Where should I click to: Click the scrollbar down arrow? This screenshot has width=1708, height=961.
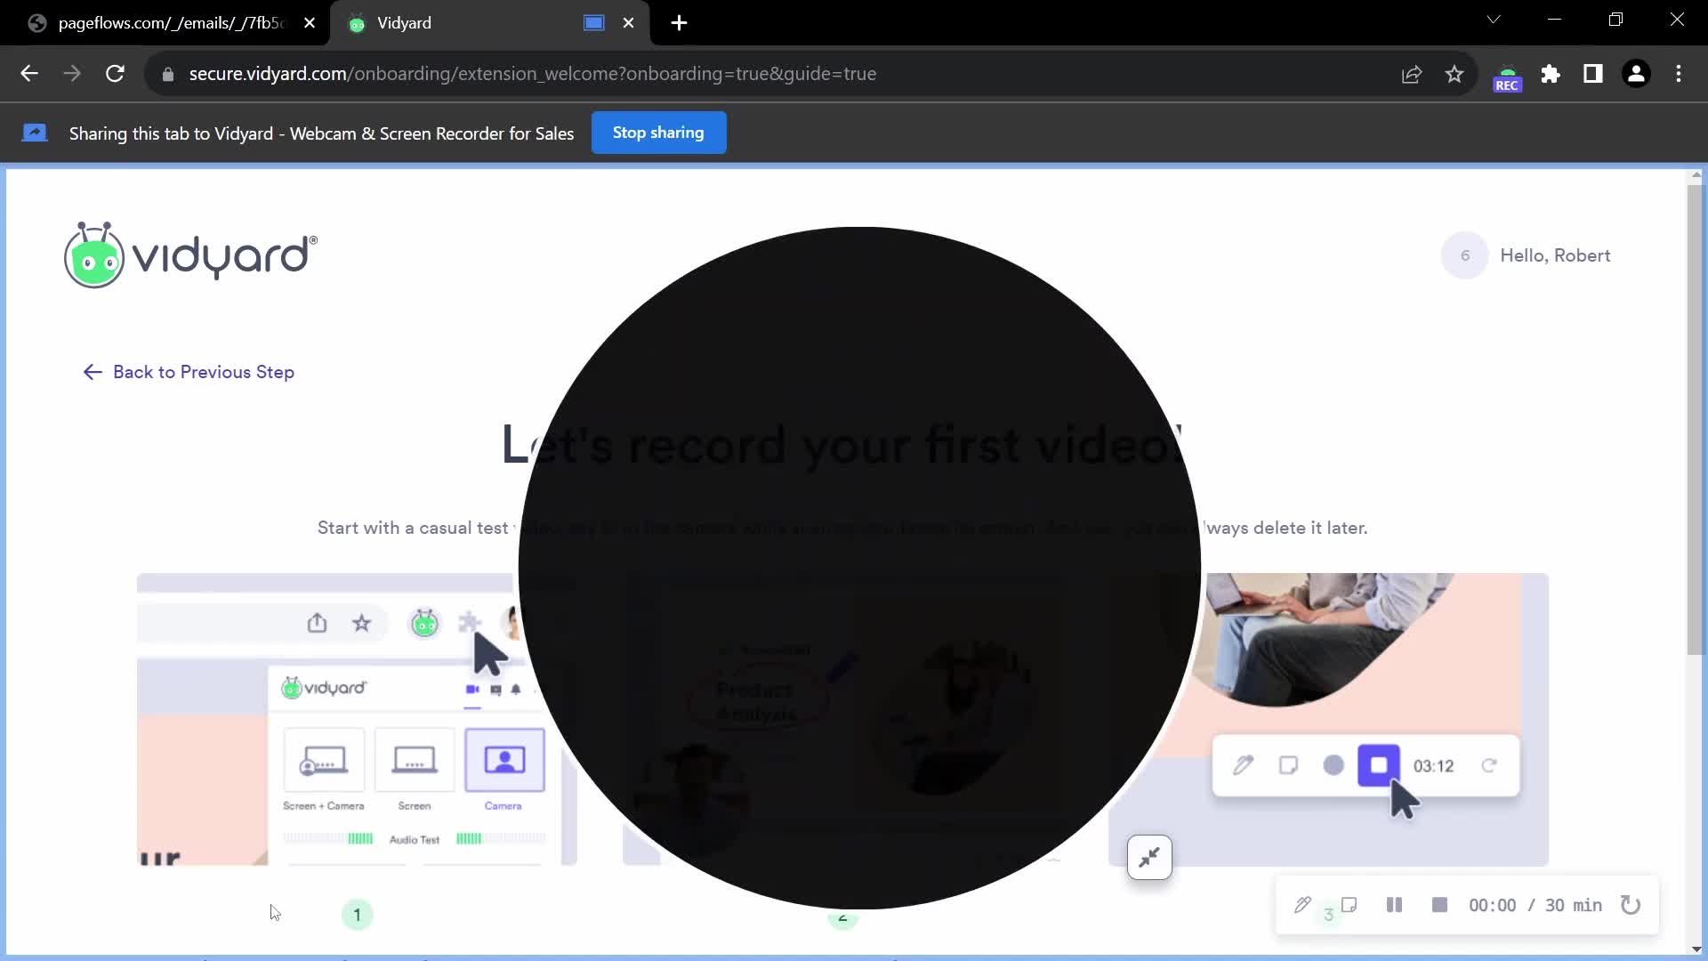[1695, 949]
